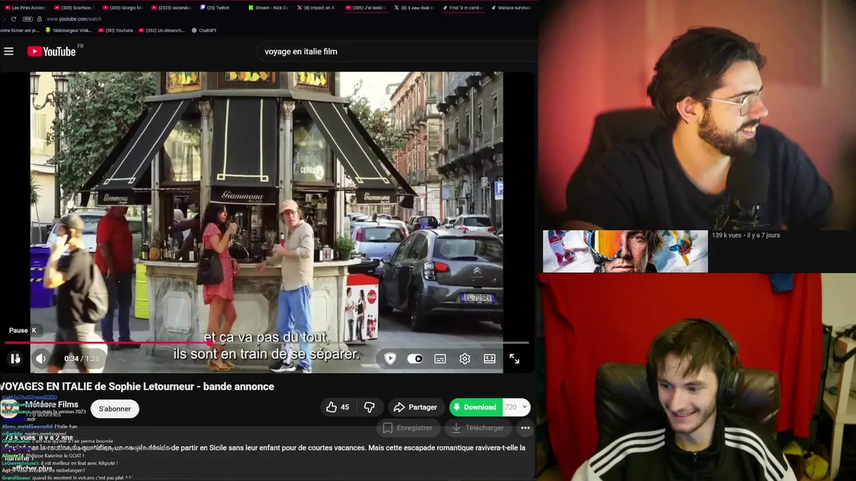This screenshot has width=856, height=481.
Task: Switch to the Find '9 m carré tab
Action: (x=463, y=7)
